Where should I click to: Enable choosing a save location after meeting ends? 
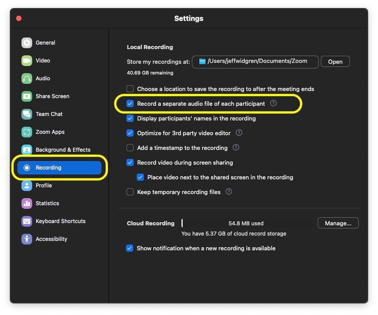130,89
